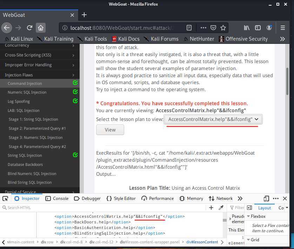The image size is (294, 249).
Task: Open the Firefox hamburger menu
Action: coord(283,28)
